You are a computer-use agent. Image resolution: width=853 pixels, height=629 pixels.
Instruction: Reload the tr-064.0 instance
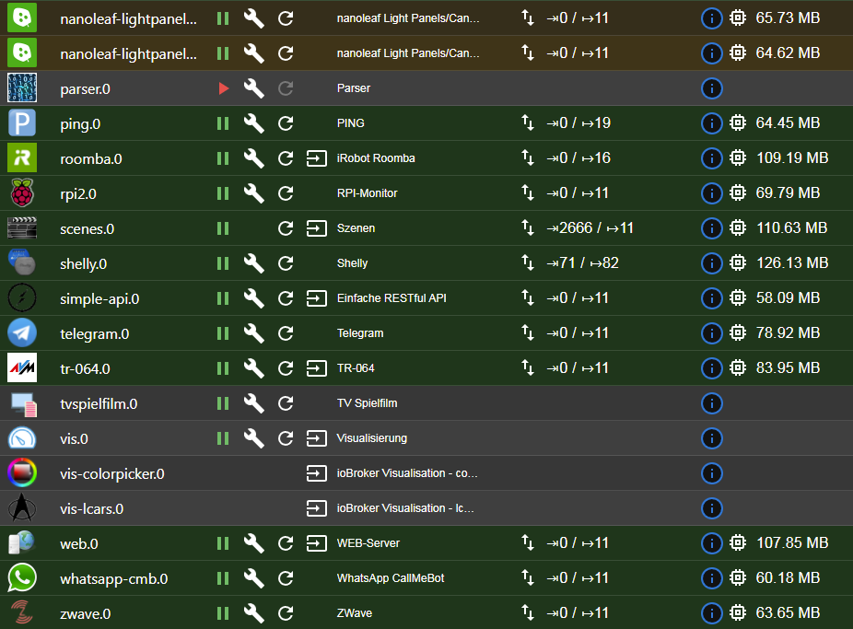pyautogui.click(x=286, y=368)
